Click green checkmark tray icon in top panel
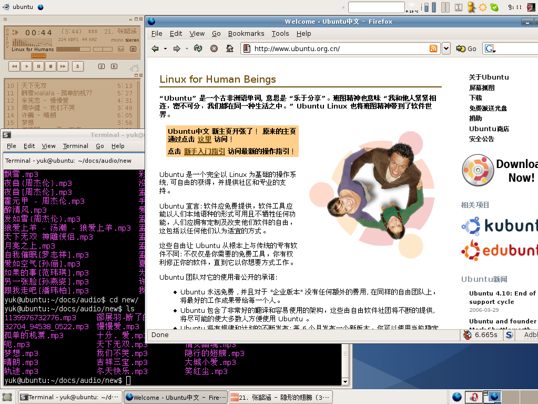This screenshot has width=538, height=404. tap(494, 7)
